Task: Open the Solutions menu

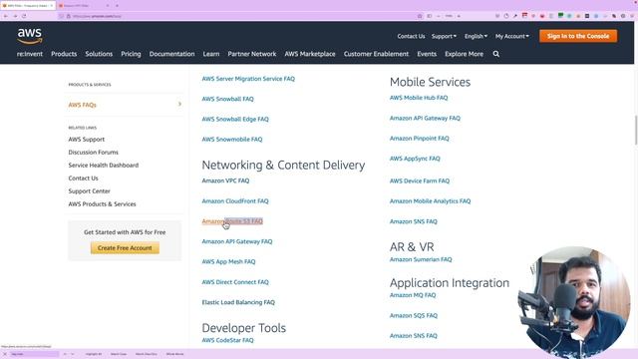Action: click(99, 54)
